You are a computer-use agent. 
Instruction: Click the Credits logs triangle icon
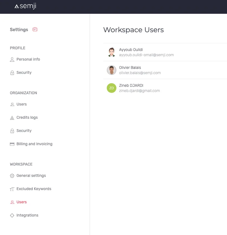12,118
